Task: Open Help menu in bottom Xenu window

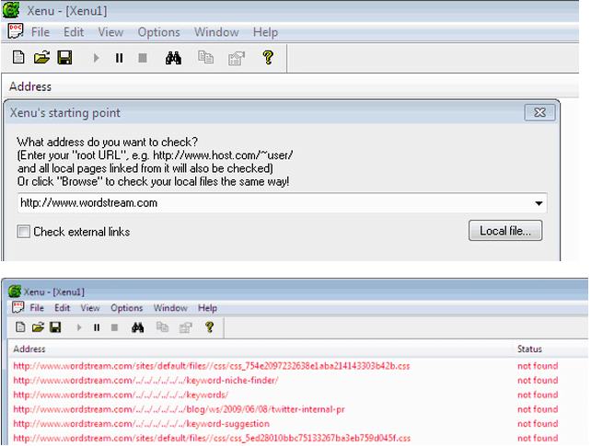Action: [x=208, y=308]
